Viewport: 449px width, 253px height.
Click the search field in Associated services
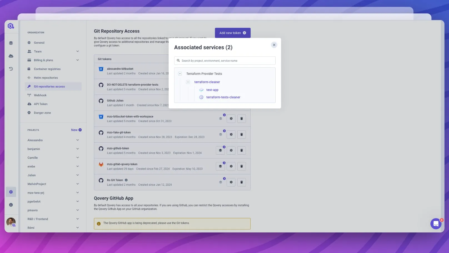(225, 61)
